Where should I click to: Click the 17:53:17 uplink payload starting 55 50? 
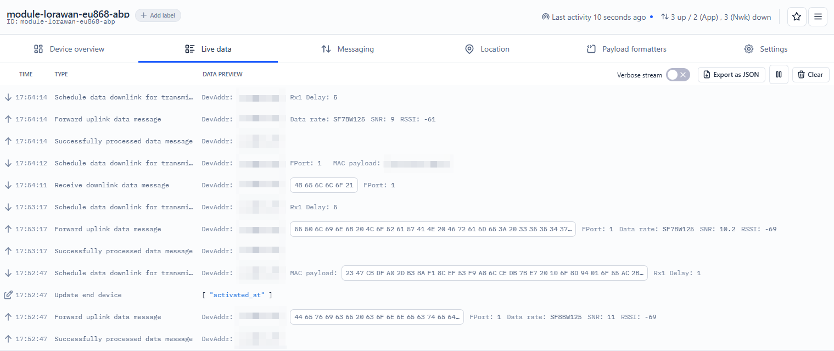click(x=432, y=229)
